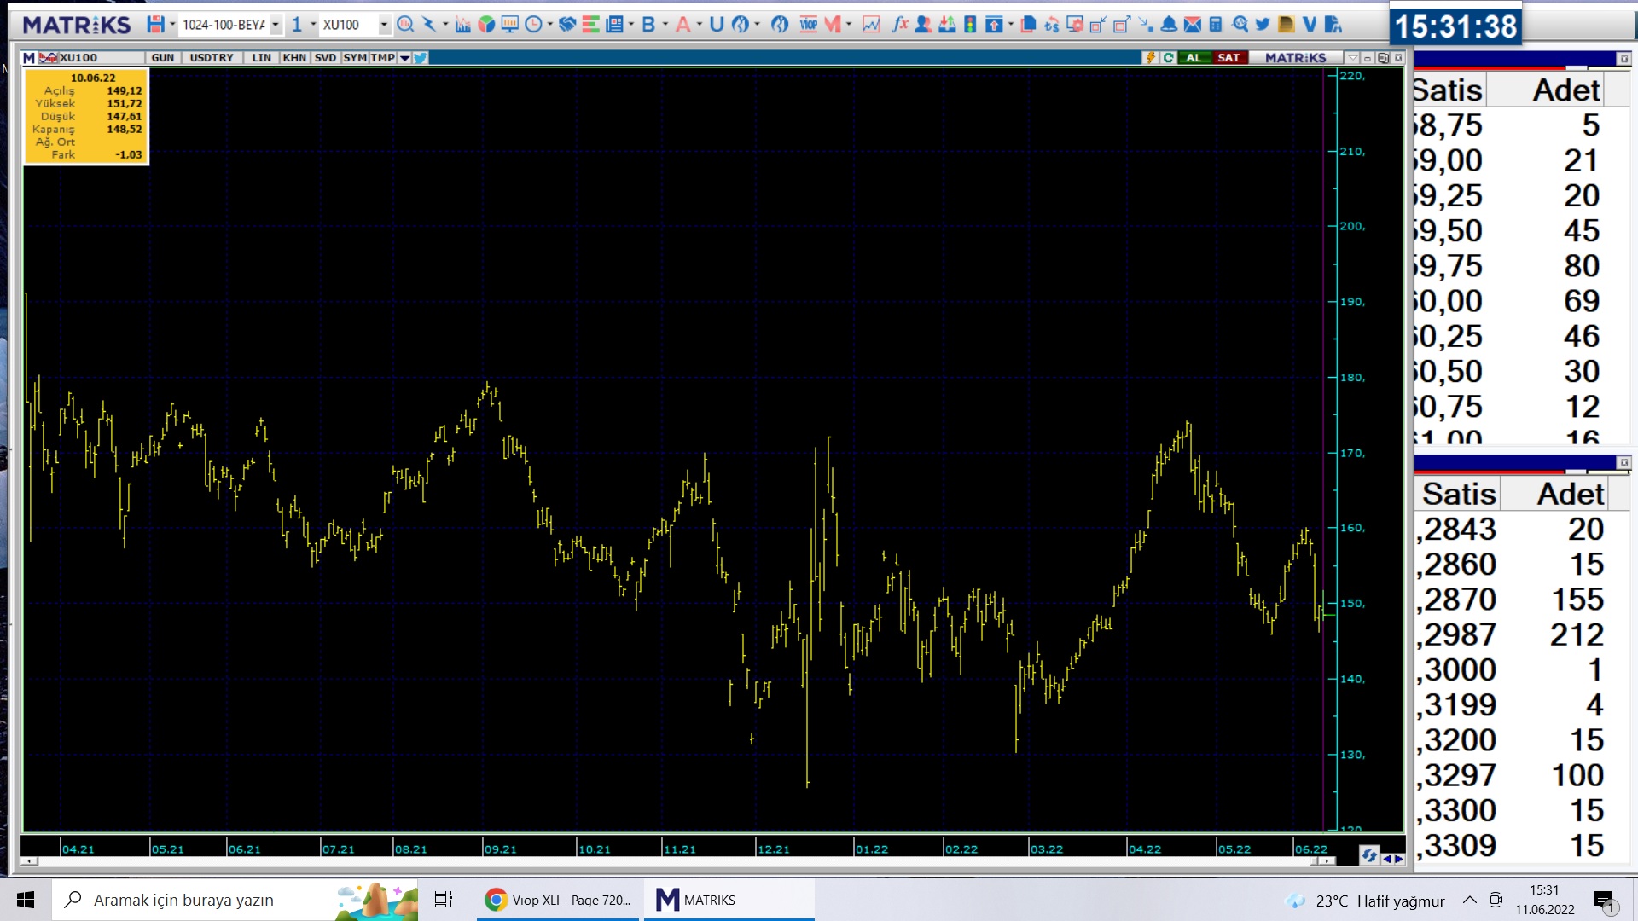Click the red A toolbar button

682,25
